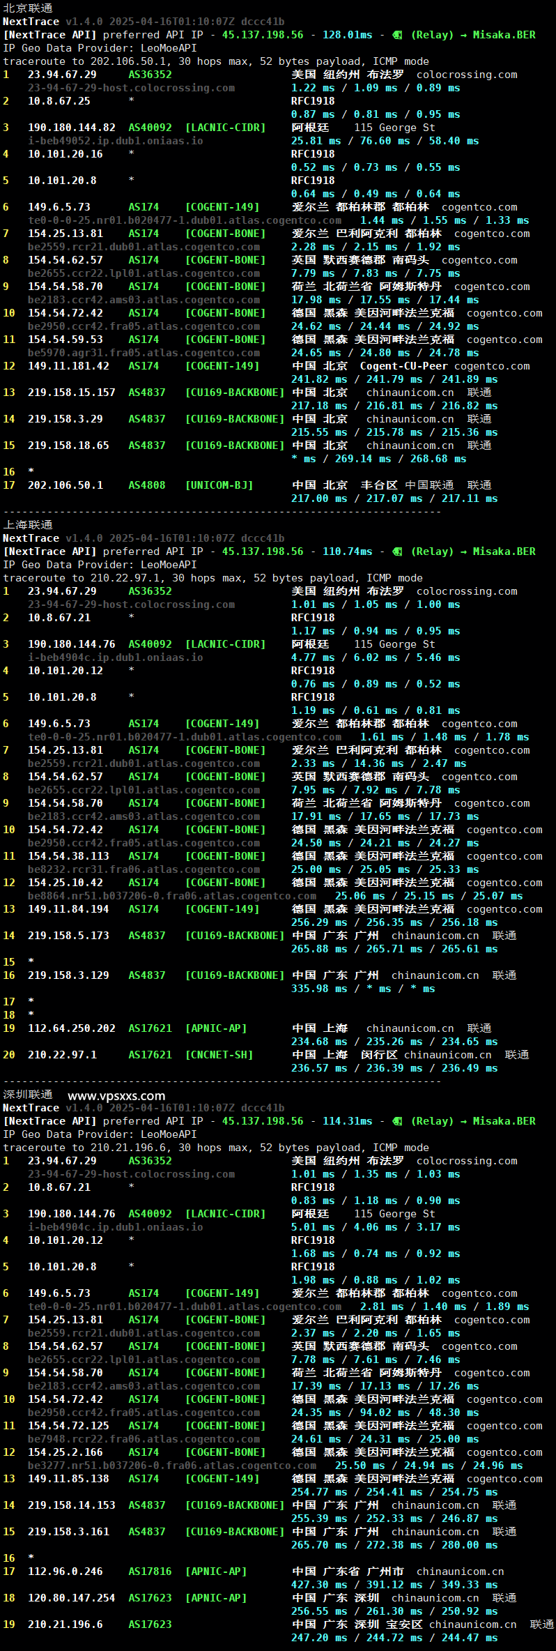Click hostname i-beb49052.ip.dub1.oniaas.io
The width and height of the screenshot is (556, 1651).
[116, 141]
